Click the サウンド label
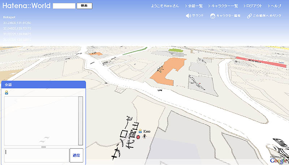289x165 pixels. (198, 15)
